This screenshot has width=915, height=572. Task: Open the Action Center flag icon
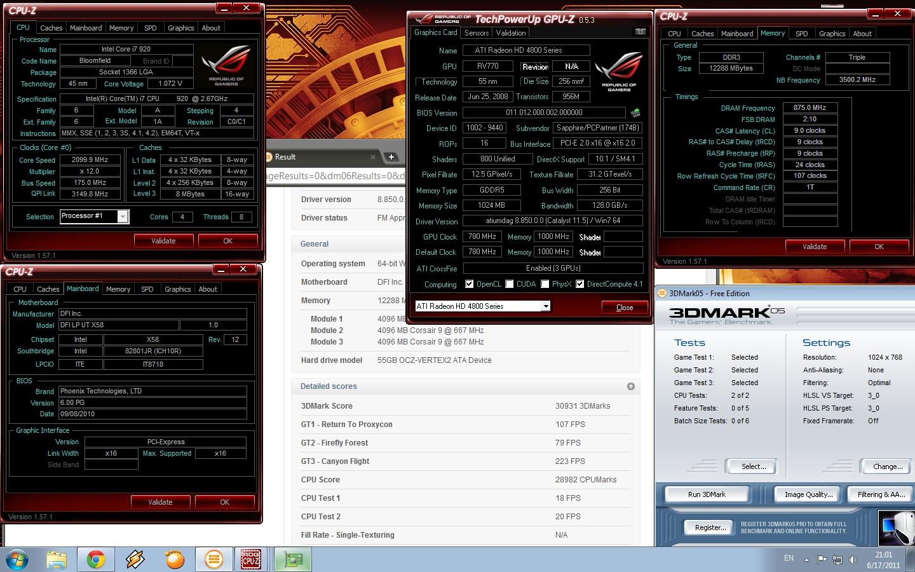point(822,560)
